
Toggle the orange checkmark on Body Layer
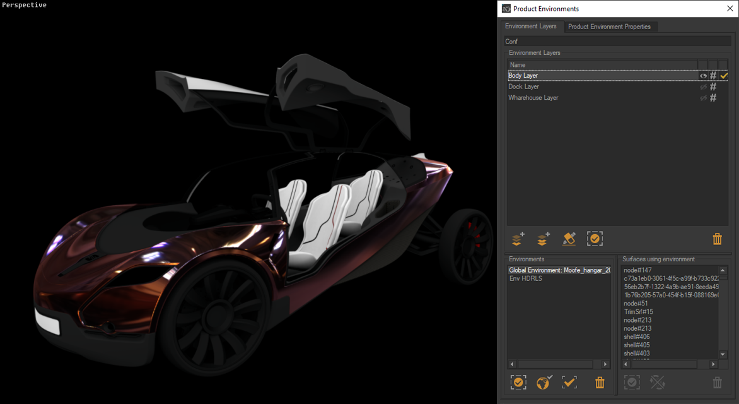(724, 76)
